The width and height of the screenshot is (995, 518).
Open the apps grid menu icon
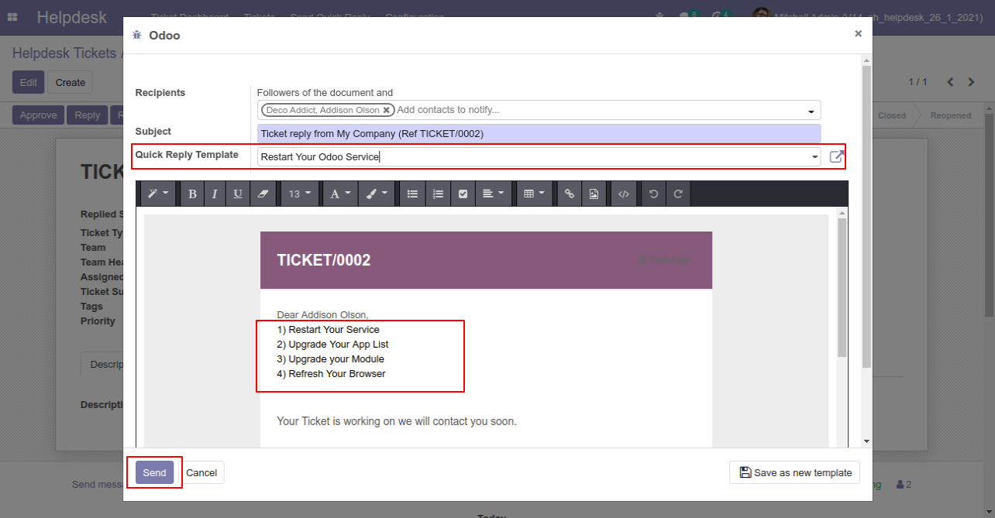click(x=12, y=16)
